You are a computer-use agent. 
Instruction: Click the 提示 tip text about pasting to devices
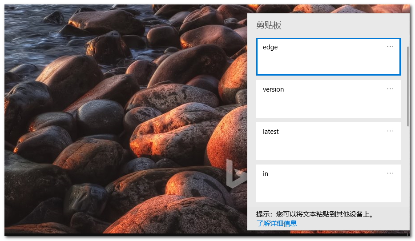point(315,214)
